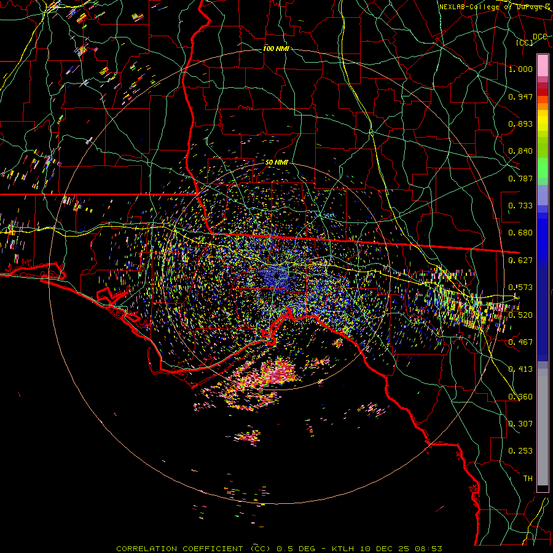
Task: Click the 50 NMI range ring label
Action: [277, 162]
